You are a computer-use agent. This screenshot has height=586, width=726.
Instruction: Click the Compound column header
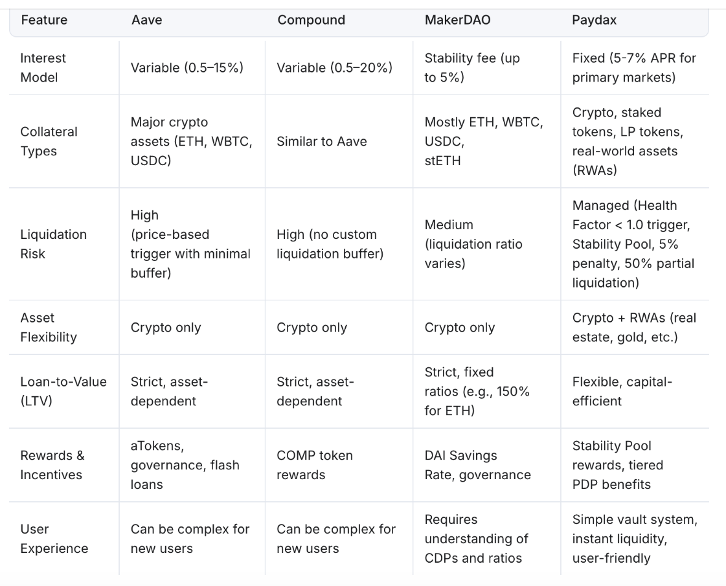[x=311, y=20]
